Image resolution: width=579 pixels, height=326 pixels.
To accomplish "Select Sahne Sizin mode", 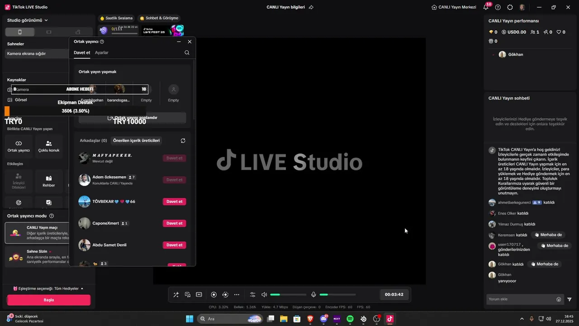I will [x=37, y=256].
